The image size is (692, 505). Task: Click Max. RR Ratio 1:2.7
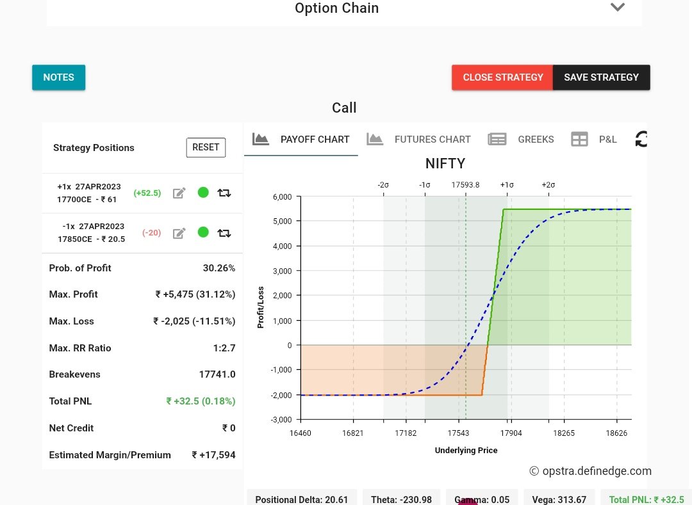[x=224, y=348]
